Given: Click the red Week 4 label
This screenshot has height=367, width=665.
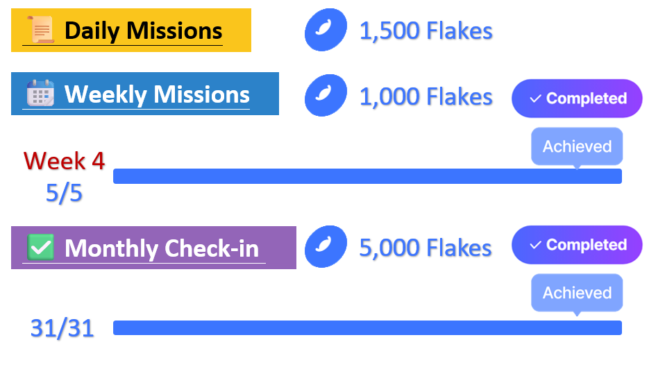Looking at the screenshot, I should (64, 161).
